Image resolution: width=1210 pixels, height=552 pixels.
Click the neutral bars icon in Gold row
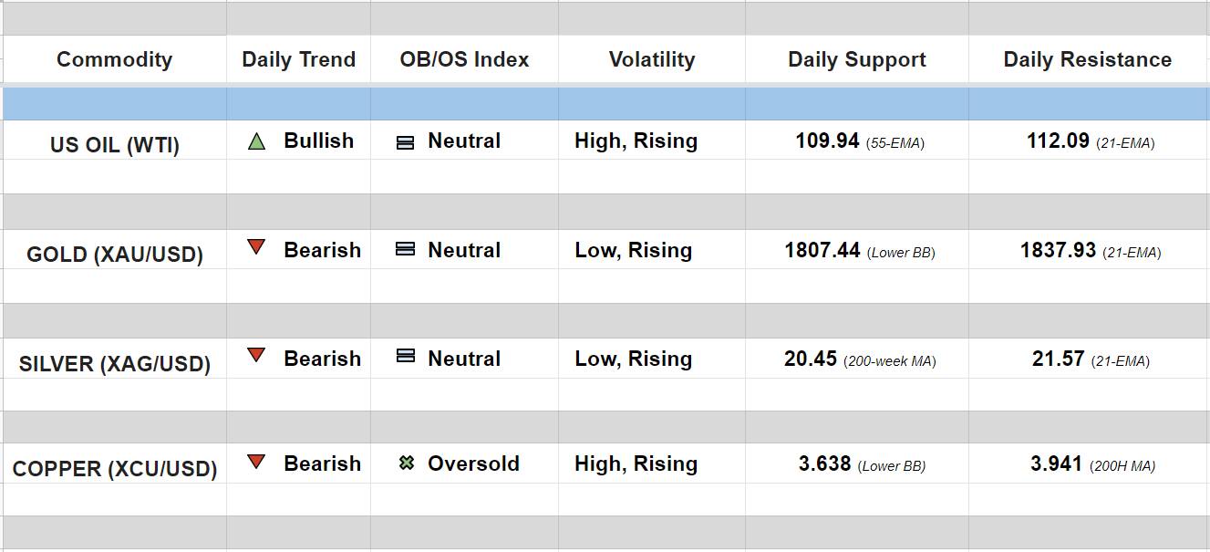click(406, 249)
